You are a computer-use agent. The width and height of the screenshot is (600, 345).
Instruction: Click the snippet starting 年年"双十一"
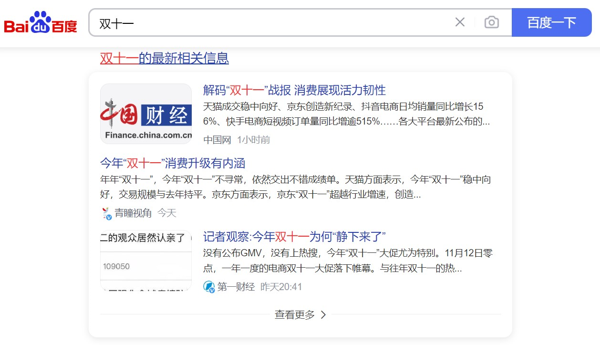click(x=296, y=187)
